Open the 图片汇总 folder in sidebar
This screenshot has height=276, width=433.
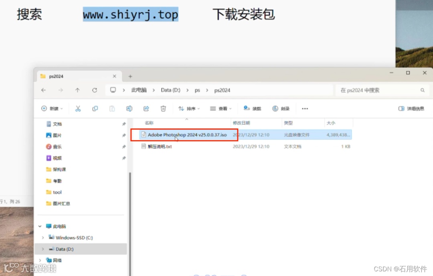61,203
